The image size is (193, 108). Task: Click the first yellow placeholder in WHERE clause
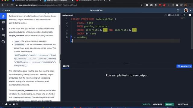(x=105, y=30)
